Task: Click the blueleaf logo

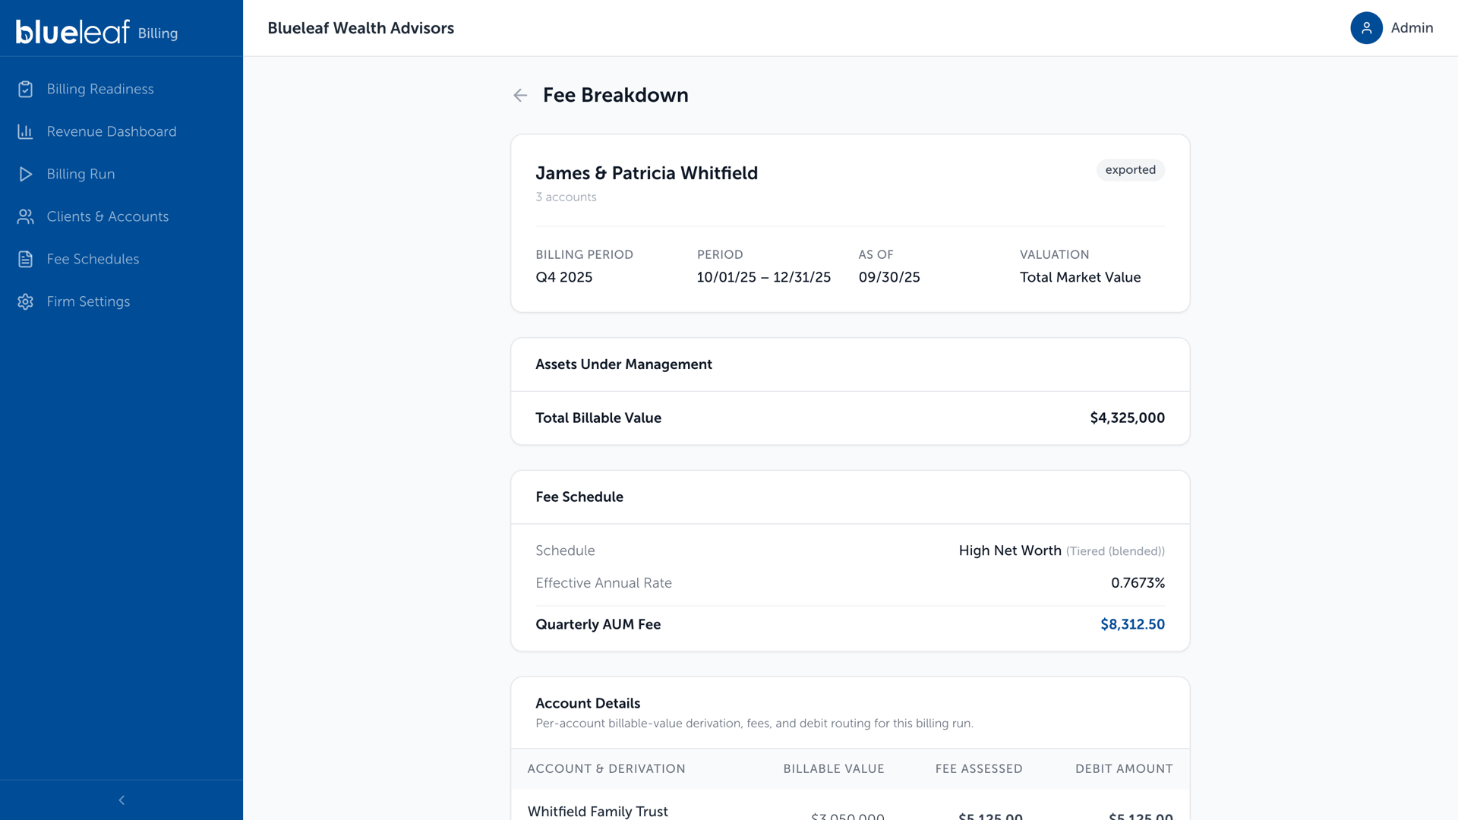Action: point(73,32)
